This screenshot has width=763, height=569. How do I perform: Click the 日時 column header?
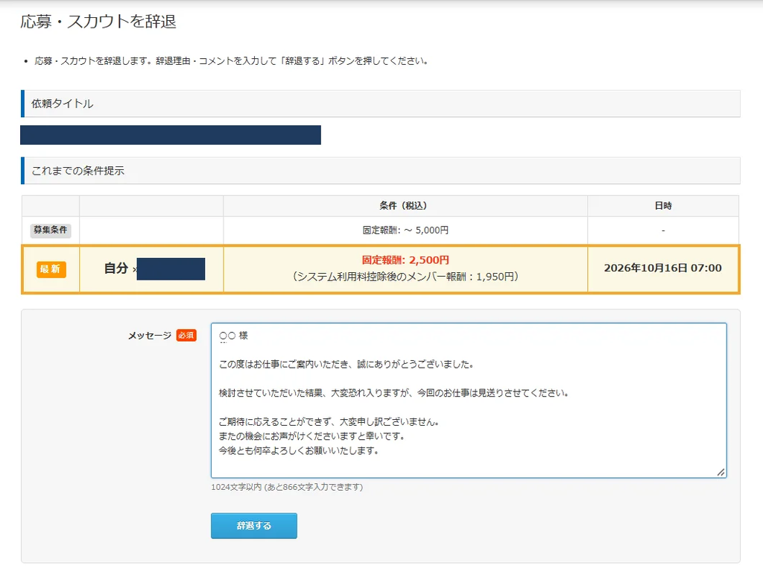click(x=662, y=206)
